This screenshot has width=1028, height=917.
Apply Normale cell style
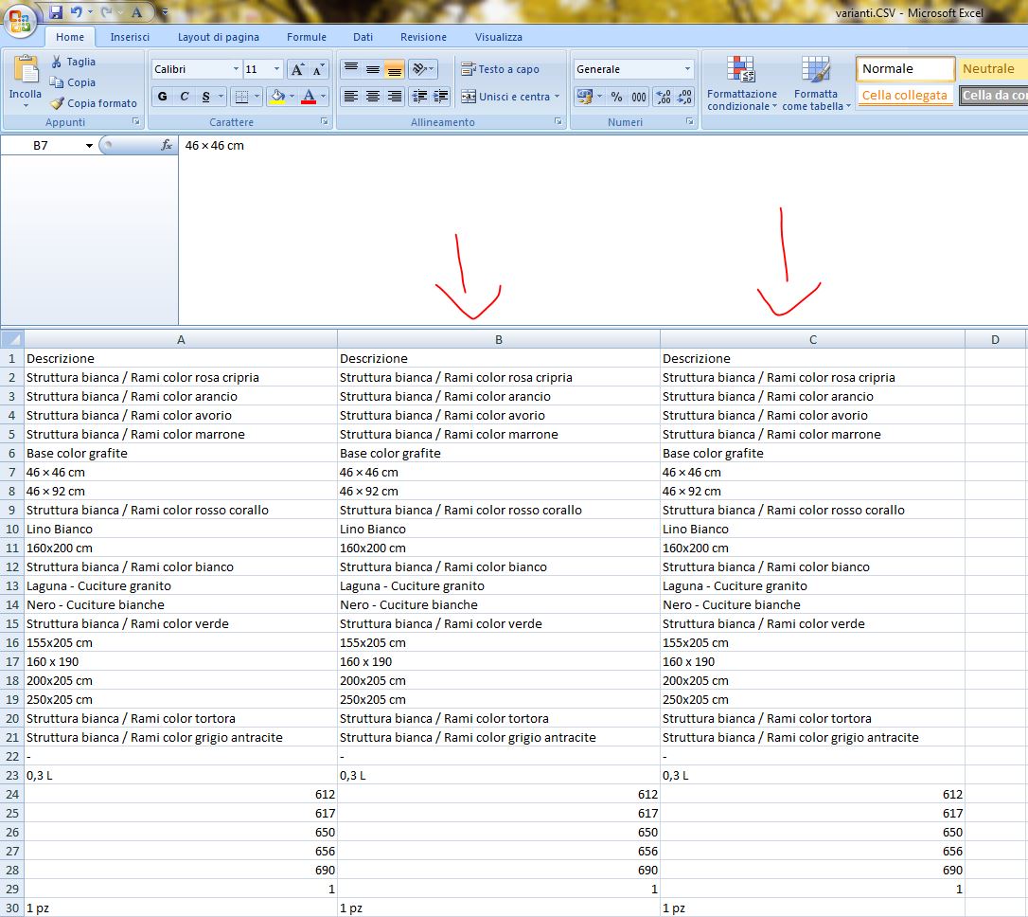click(x=905, y=69)
